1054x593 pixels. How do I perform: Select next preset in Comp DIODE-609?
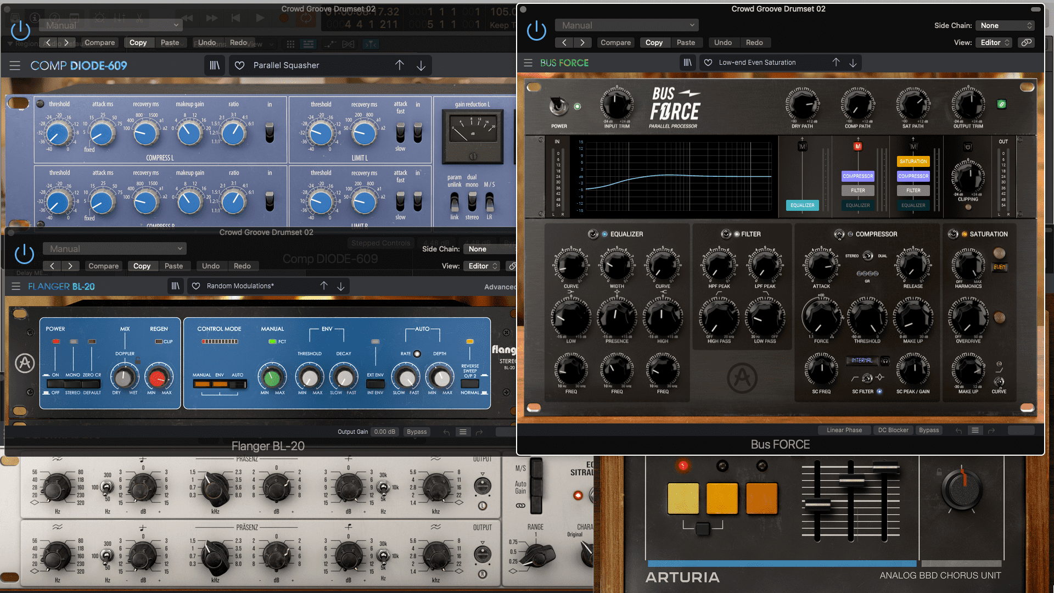pos(421,65)
